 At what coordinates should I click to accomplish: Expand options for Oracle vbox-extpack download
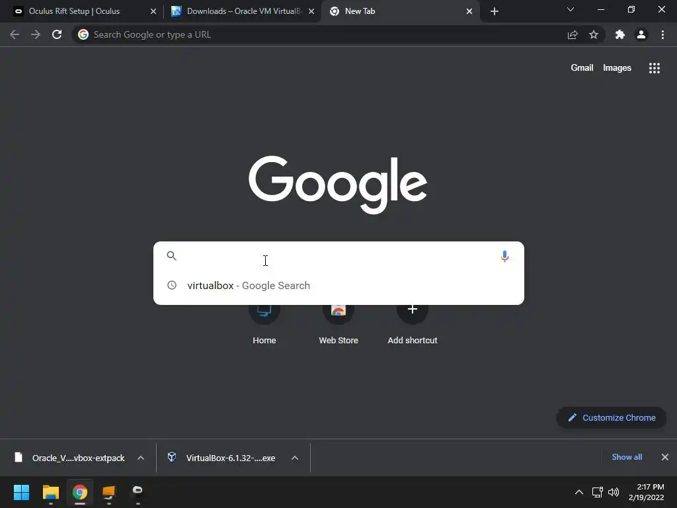click(141, 458)
